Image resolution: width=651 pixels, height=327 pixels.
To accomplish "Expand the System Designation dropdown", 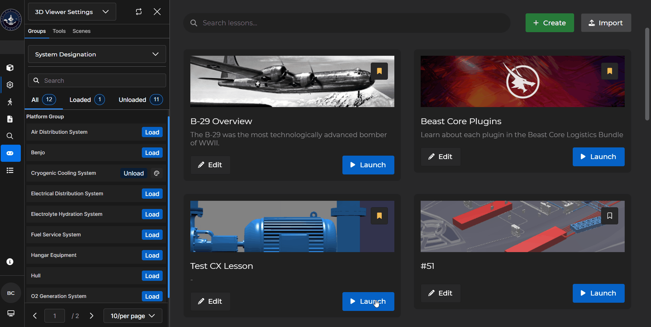I will (x=97, y=54).
